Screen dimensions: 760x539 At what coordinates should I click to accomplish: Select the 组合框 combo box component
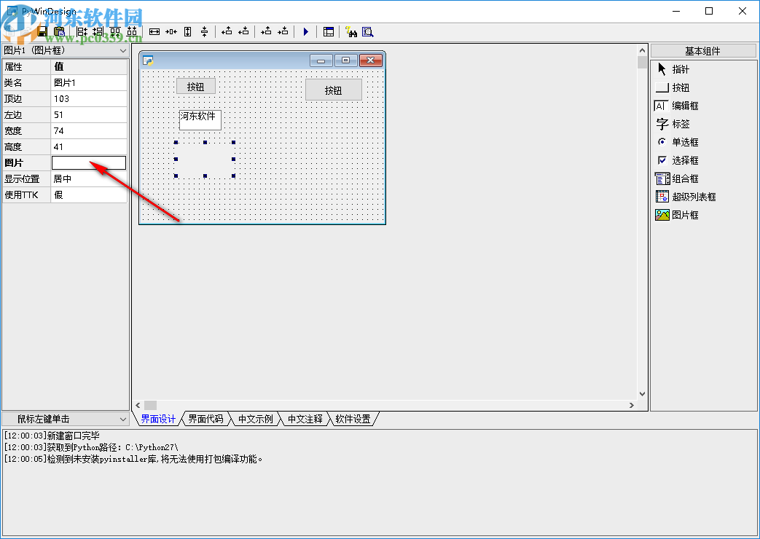point(677,178)
